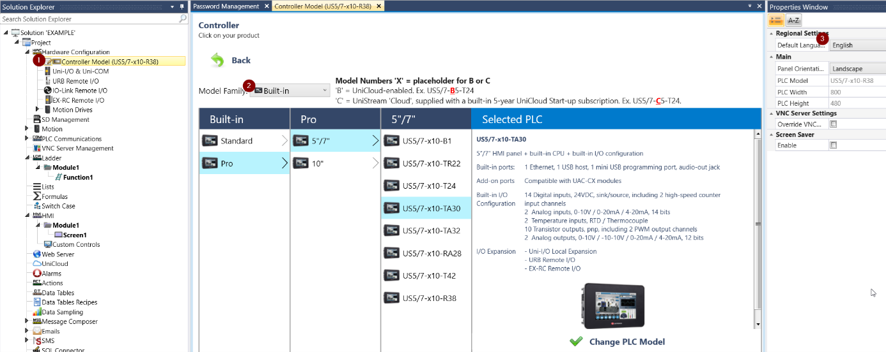The height and width of the screenshot is (352, 886).
Task: Select the Standard category in Built-in column
Action: coord(244,141)
